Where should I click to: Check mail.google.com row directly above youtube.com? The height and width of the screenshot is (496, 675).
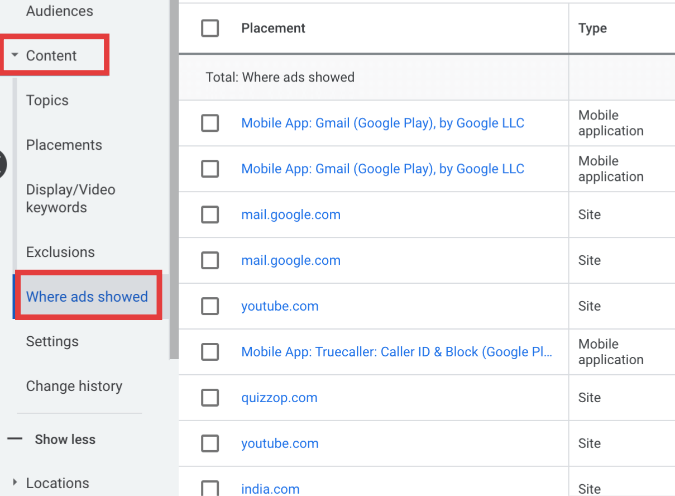[x=210, y=260]
